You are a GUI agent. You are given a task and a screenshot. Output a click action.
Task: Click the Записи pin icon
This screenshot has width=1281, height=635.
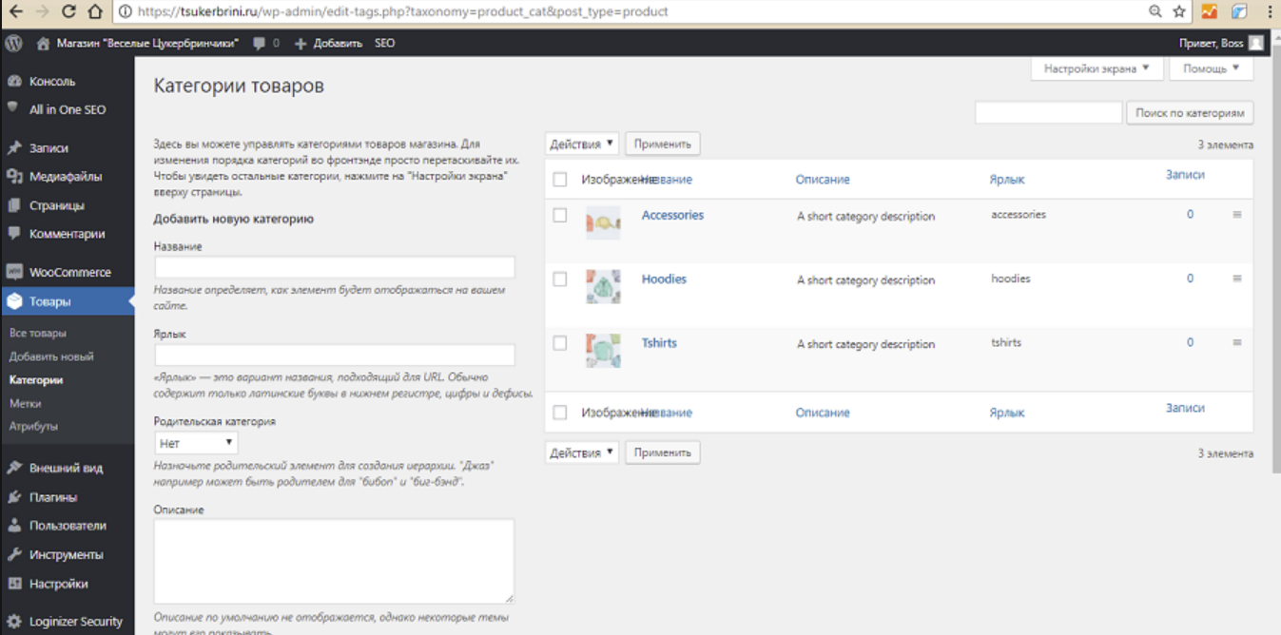[x=14, y=148]
